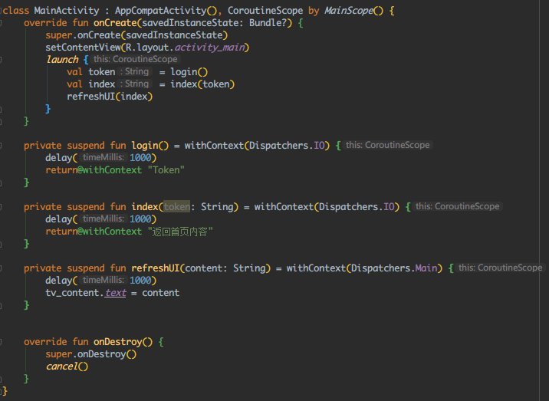Click 'CoroutineScope' supertype in class header

coord(265,11)
